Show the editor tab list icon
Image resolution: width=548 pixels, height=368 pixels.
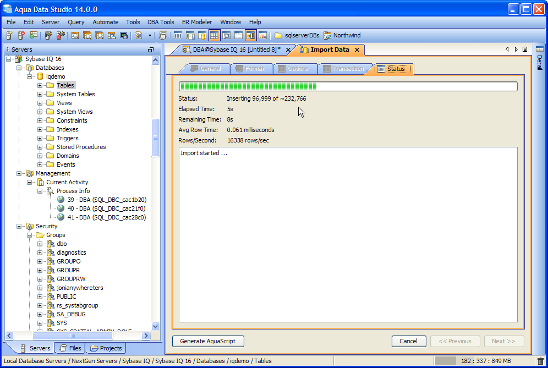525,50
